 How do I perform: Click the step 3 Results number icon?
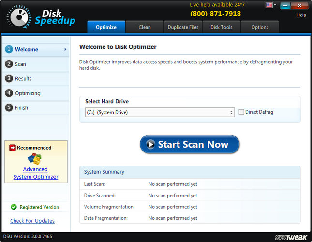[x=9, y=78]
